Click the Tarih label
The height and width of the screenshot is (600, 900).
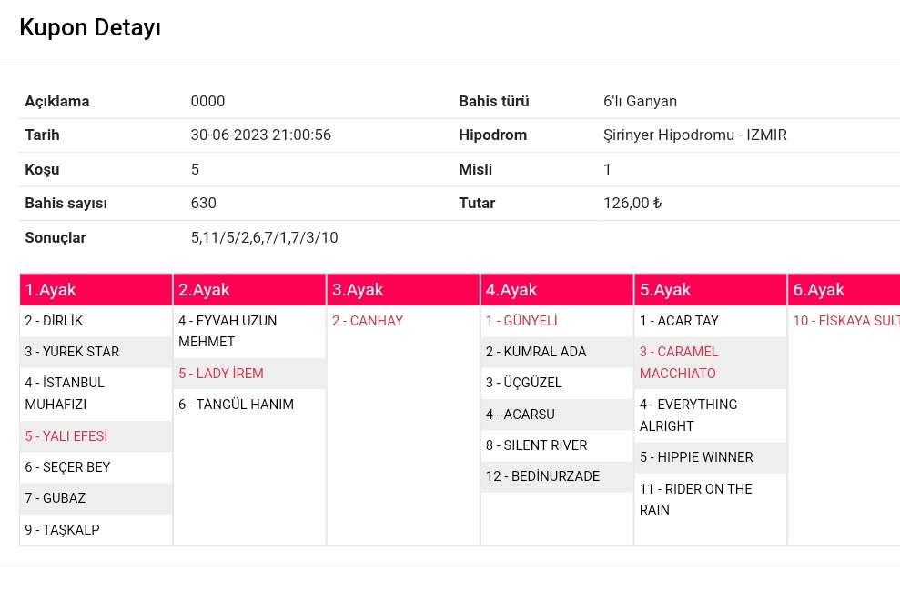42,135
